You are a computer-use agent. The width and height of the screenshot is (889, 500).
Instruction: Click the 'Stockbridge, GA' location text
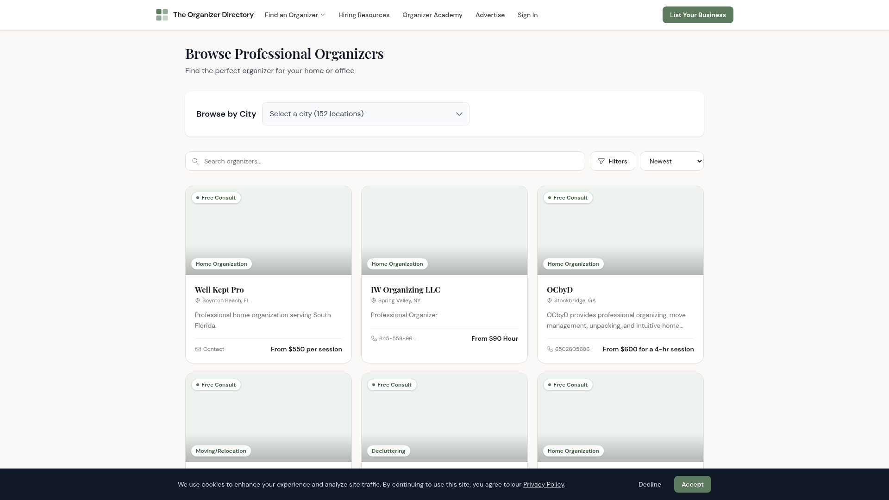point(575,300)
